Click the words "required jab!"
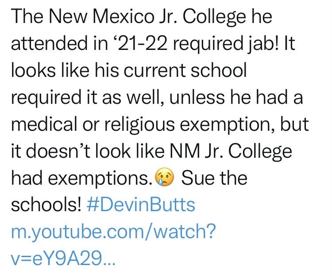This screenshot has width=332, height=277. click(x=226, y=44)
